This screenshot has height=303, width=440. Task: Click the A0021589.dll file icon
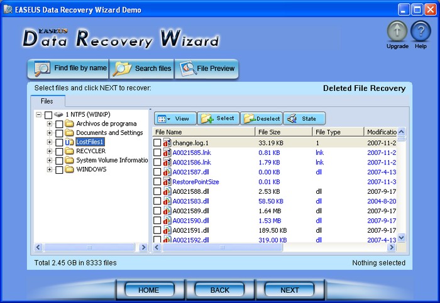167,211
